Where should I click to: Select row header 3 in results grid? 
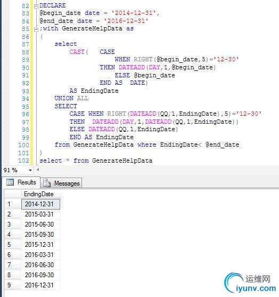pyautogui.click(x=13, y=224)
